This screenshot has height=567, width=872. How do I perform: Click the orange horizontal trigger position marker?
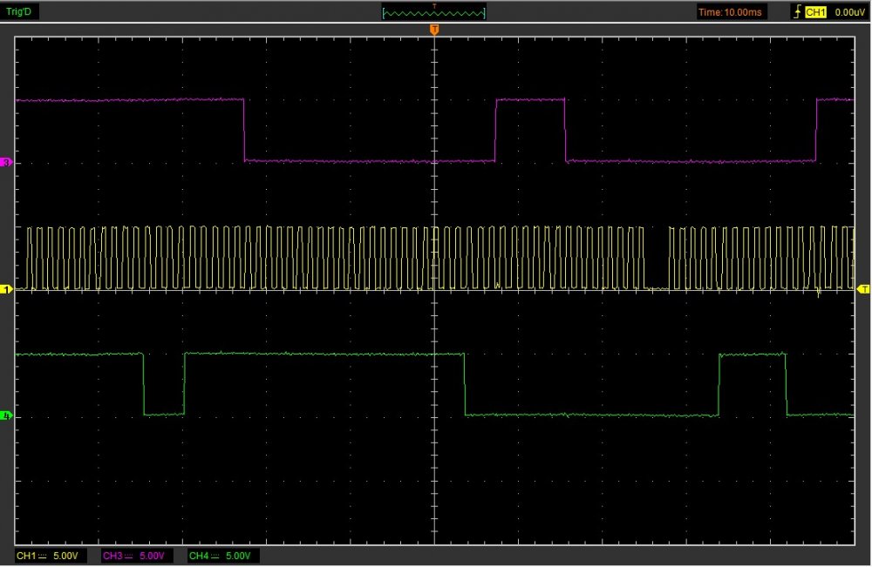pos(434,30)
